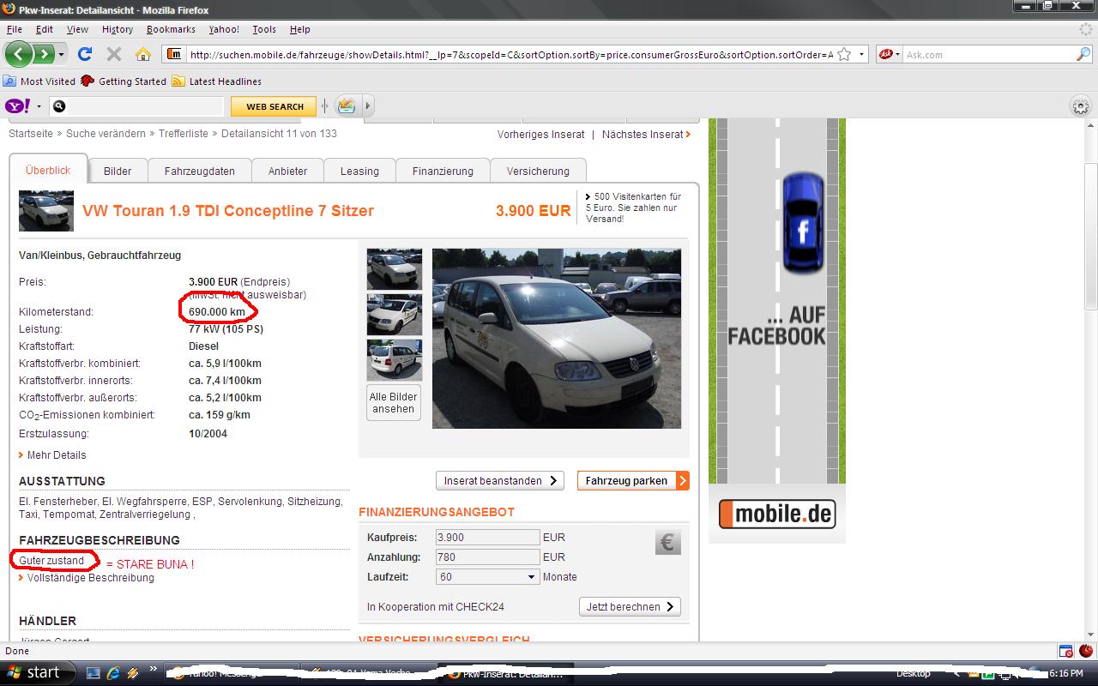The height and width of the screenshot is (686, 1098).
Task: Switch to the Fahrzeugdaten tab
Action: click(199, 171)
